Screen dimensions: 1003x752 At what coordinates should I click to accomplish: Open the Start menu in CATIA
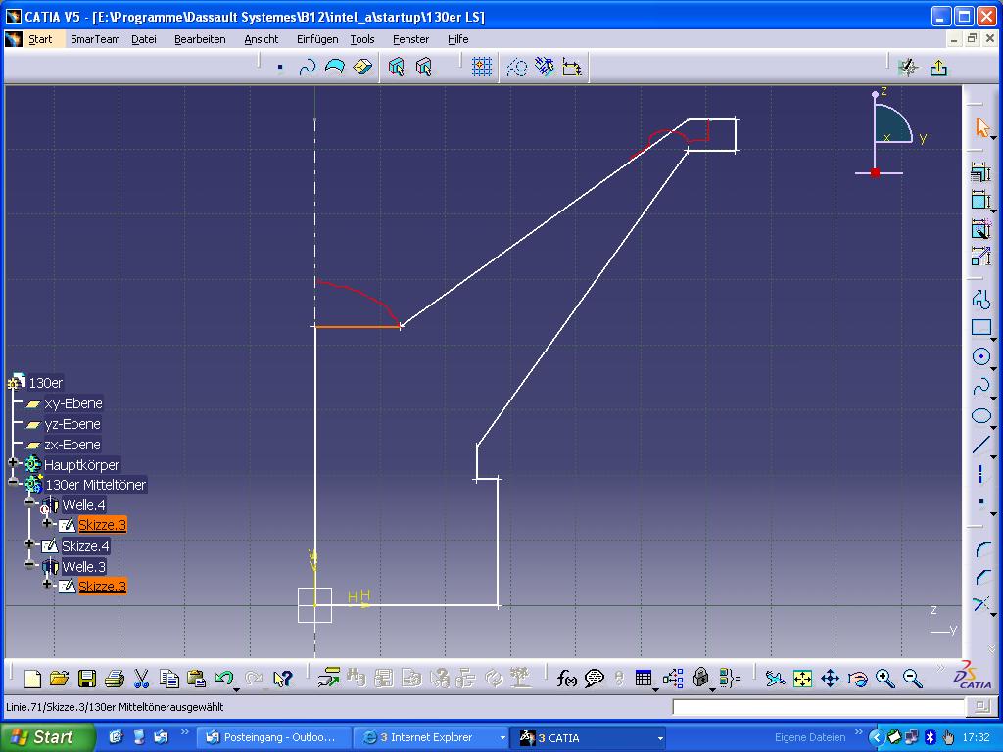coord(40,39)
